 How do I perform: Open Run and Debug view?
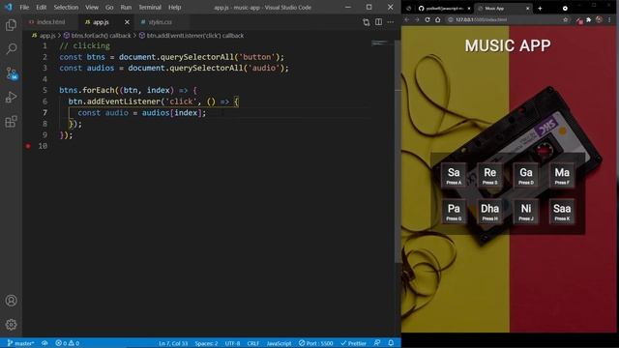pos(11,97)
